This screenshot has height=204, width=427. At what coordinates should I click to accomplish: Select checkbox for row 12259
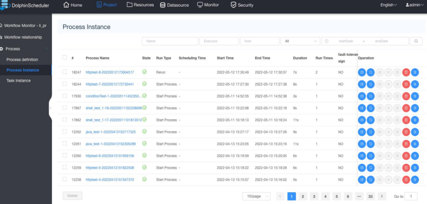click(65, 168)
